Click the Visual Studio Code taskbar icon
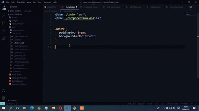Viewport: 199px width, 111px height. click(x=67, y=108)
